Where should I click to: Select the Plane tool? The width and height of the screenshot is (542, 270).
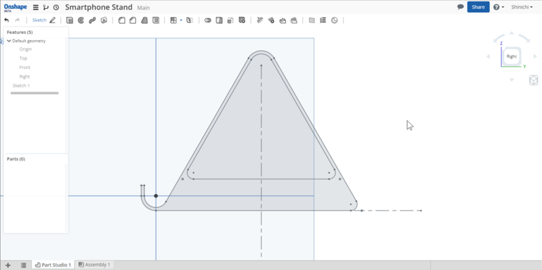312,20
